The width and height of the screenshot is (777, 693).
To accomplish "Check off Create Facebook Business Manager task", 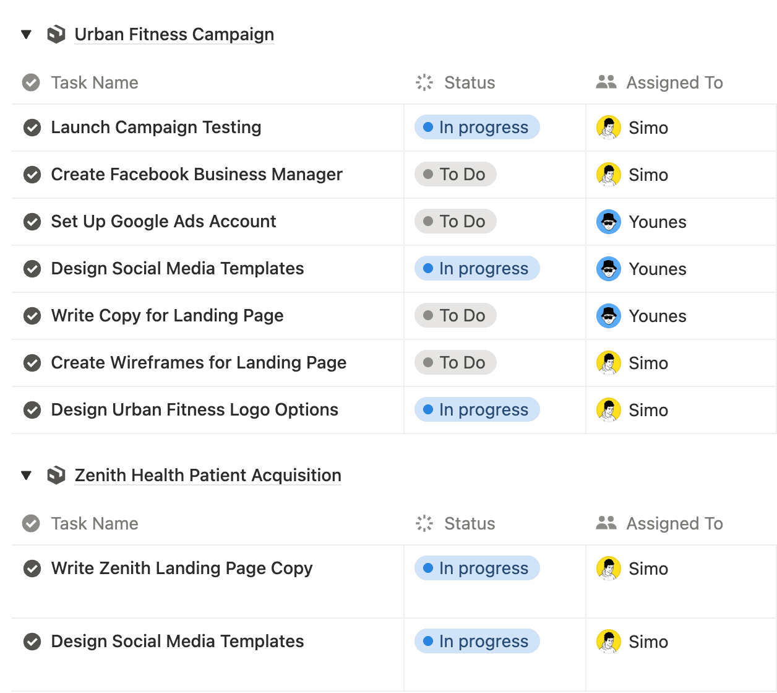I will [x=32, y=175].
